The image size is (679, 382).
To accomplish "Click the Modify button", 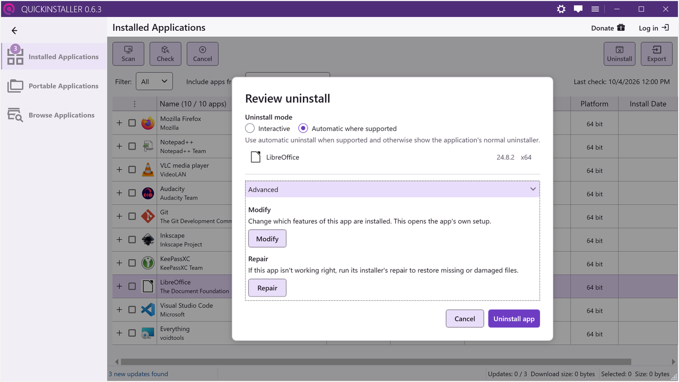I will 267,239.
